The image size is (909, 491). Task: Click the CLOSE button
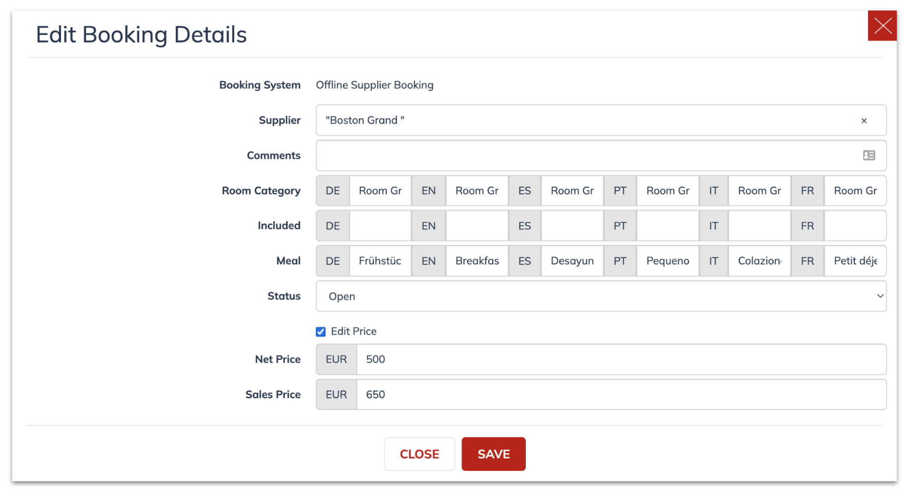point(419,454)
